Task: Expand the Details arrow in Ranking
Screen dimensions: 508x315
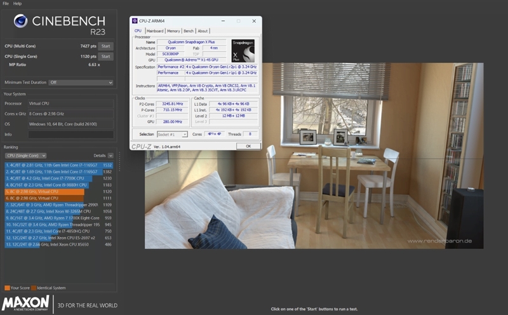Action: pos(110,156)
